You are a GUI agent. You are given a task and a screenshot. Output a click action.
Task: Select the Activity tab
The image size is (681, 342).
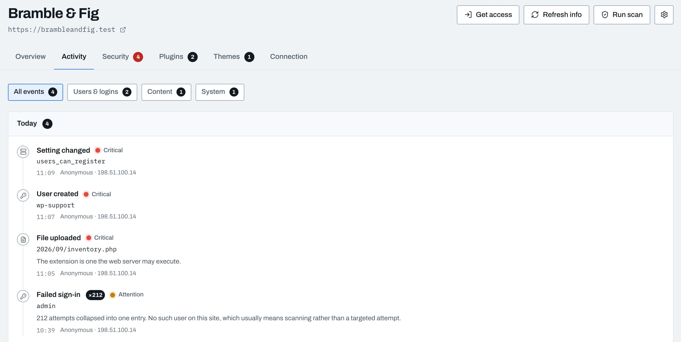click(x=74, y=56)
